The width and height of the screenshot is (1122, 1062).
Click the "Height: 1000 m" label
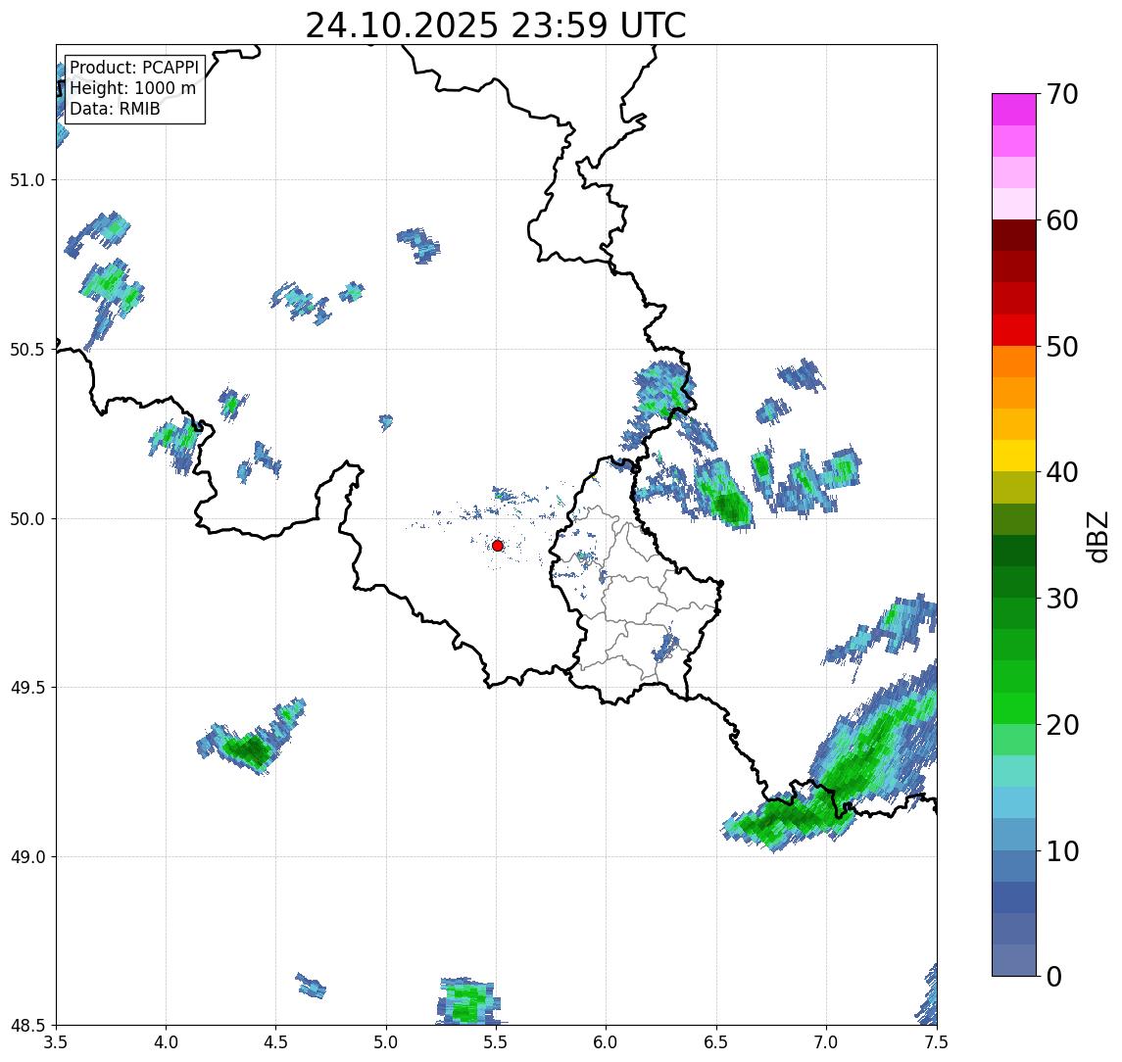[x=132, y=88]
